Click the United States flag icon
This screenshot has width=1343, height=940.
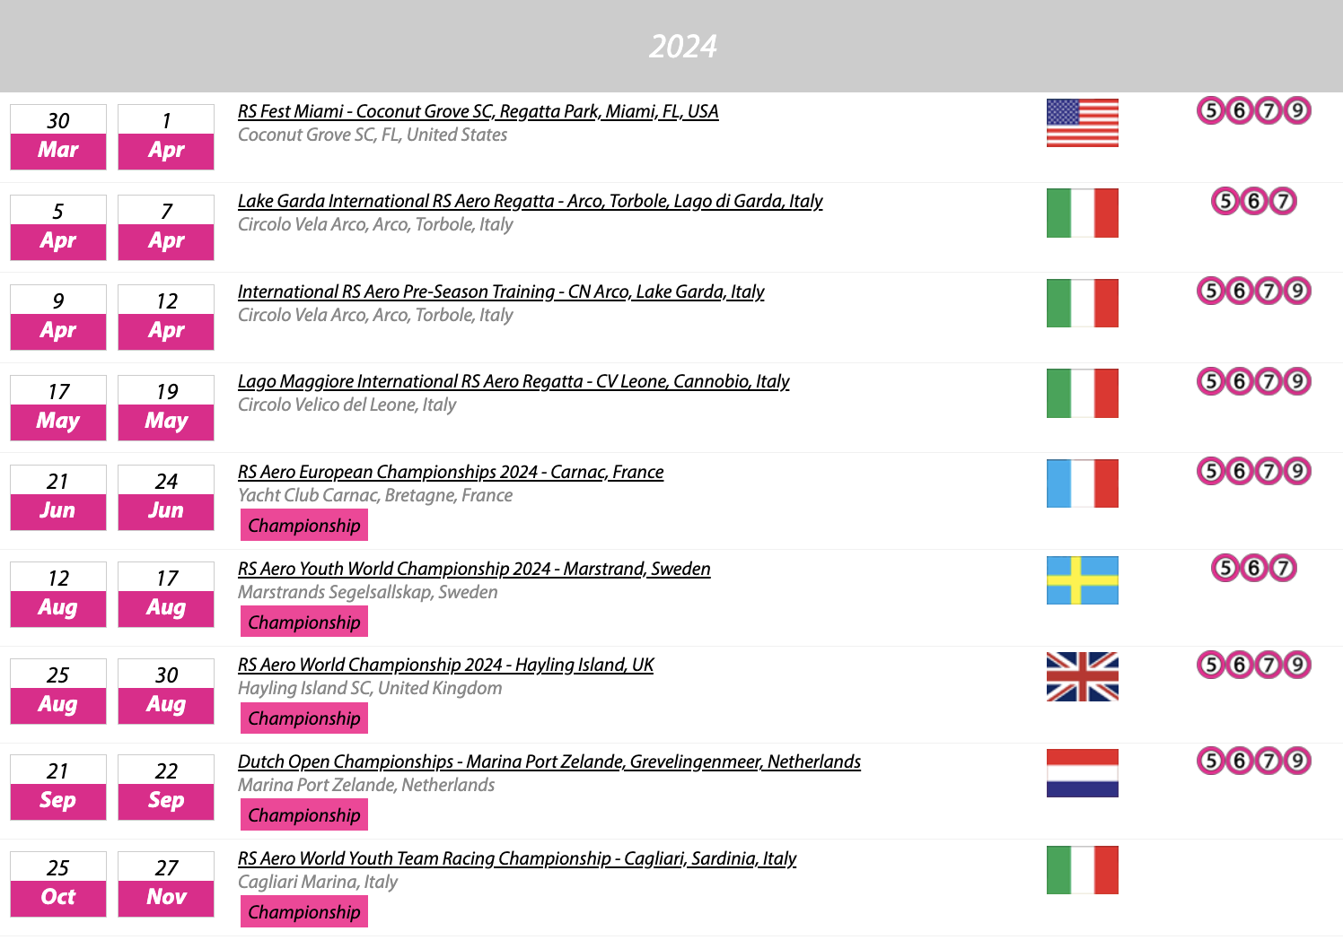pyautogui.click(x=1082, y=123)
